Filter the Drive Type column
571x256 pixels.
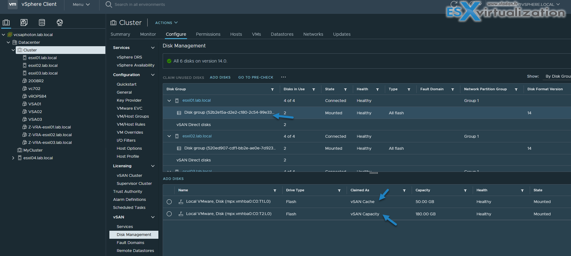339,190
